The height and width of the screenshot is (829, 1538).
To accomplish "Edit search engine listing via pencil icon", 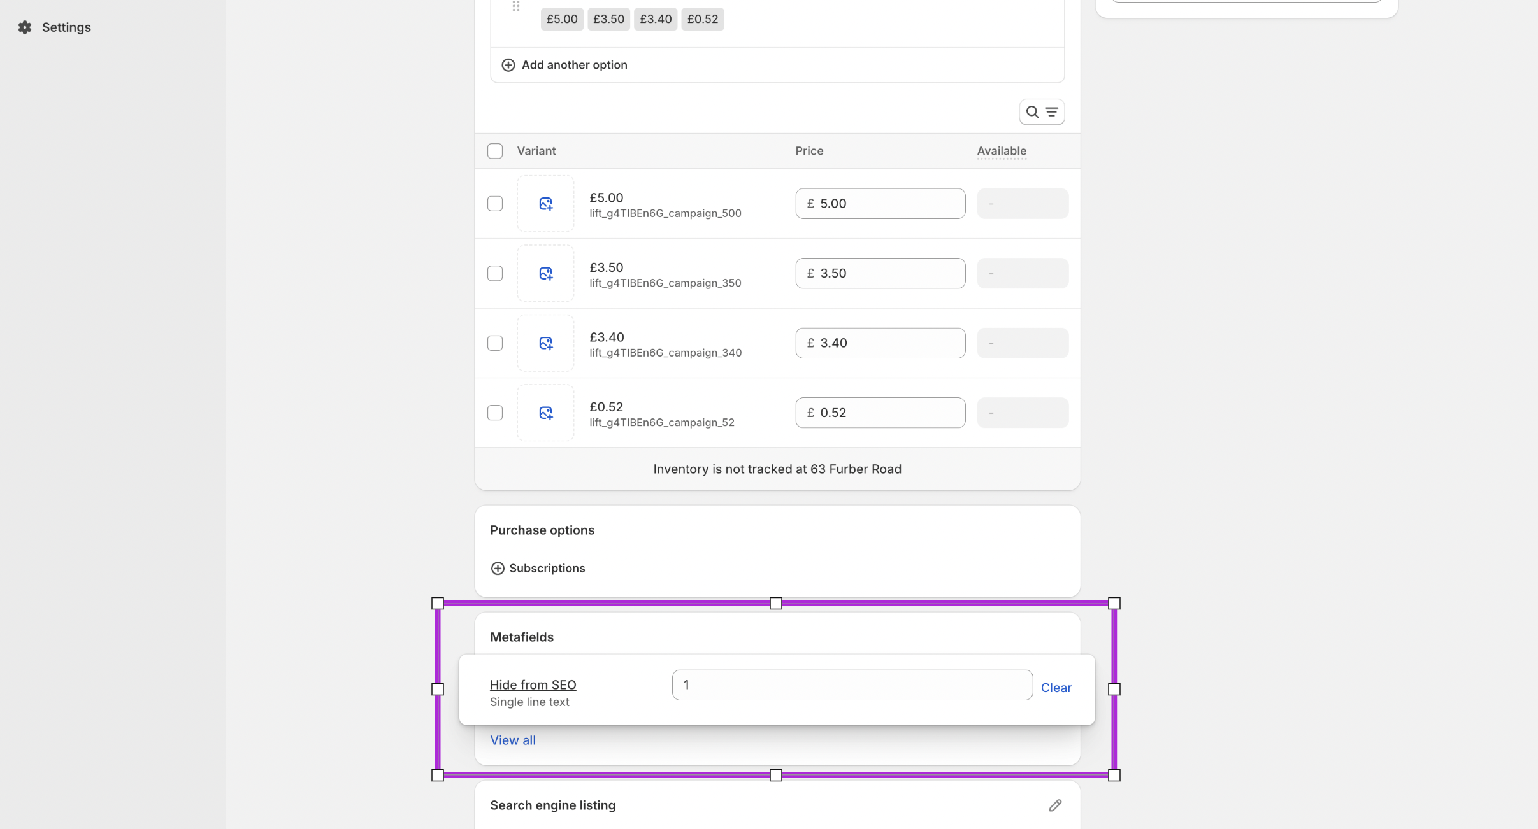I will coord(1055,805).
